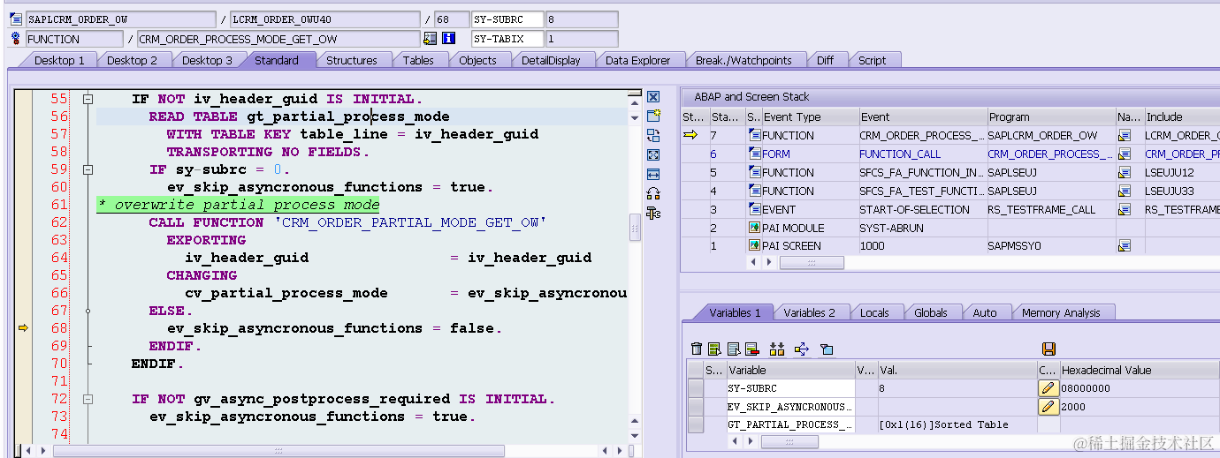Open the program icon beside SAPLCRM_ORDER_OW field
This screenshot has height=458, width=1220.
17,19
